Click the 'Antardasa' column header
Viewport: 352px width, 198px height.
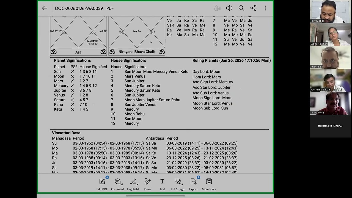click(155, 138)
